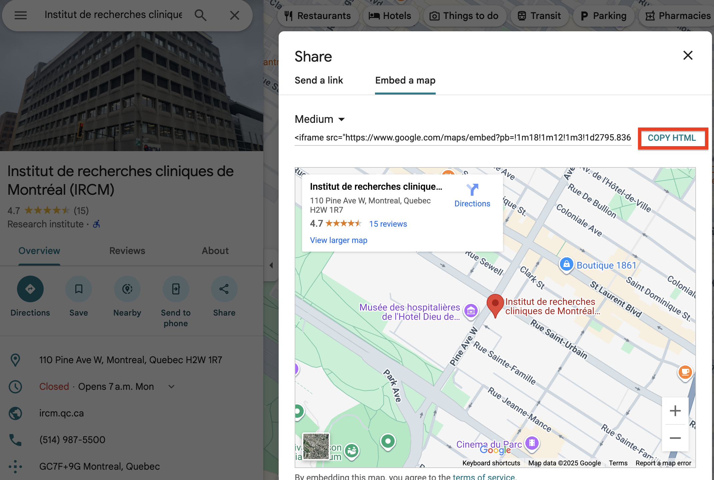Click the search magnifier icon

click(x=200, y=15)
